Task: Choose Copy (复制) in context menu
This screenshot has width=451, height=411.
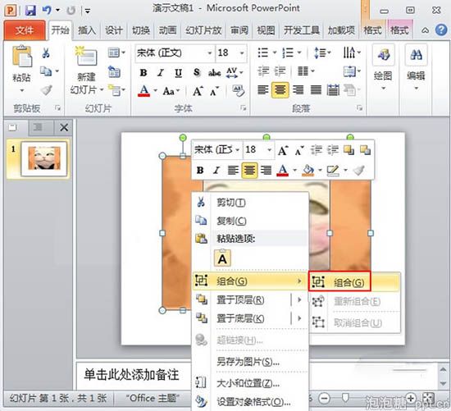Action: pyautogui.click(x=250, y=221)
